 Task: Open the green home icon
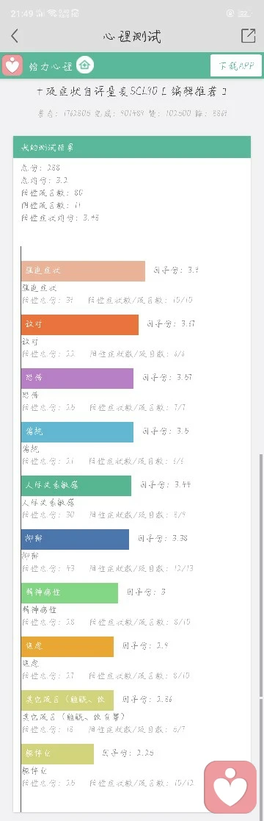pyautogui.click(x=84, y=65)
